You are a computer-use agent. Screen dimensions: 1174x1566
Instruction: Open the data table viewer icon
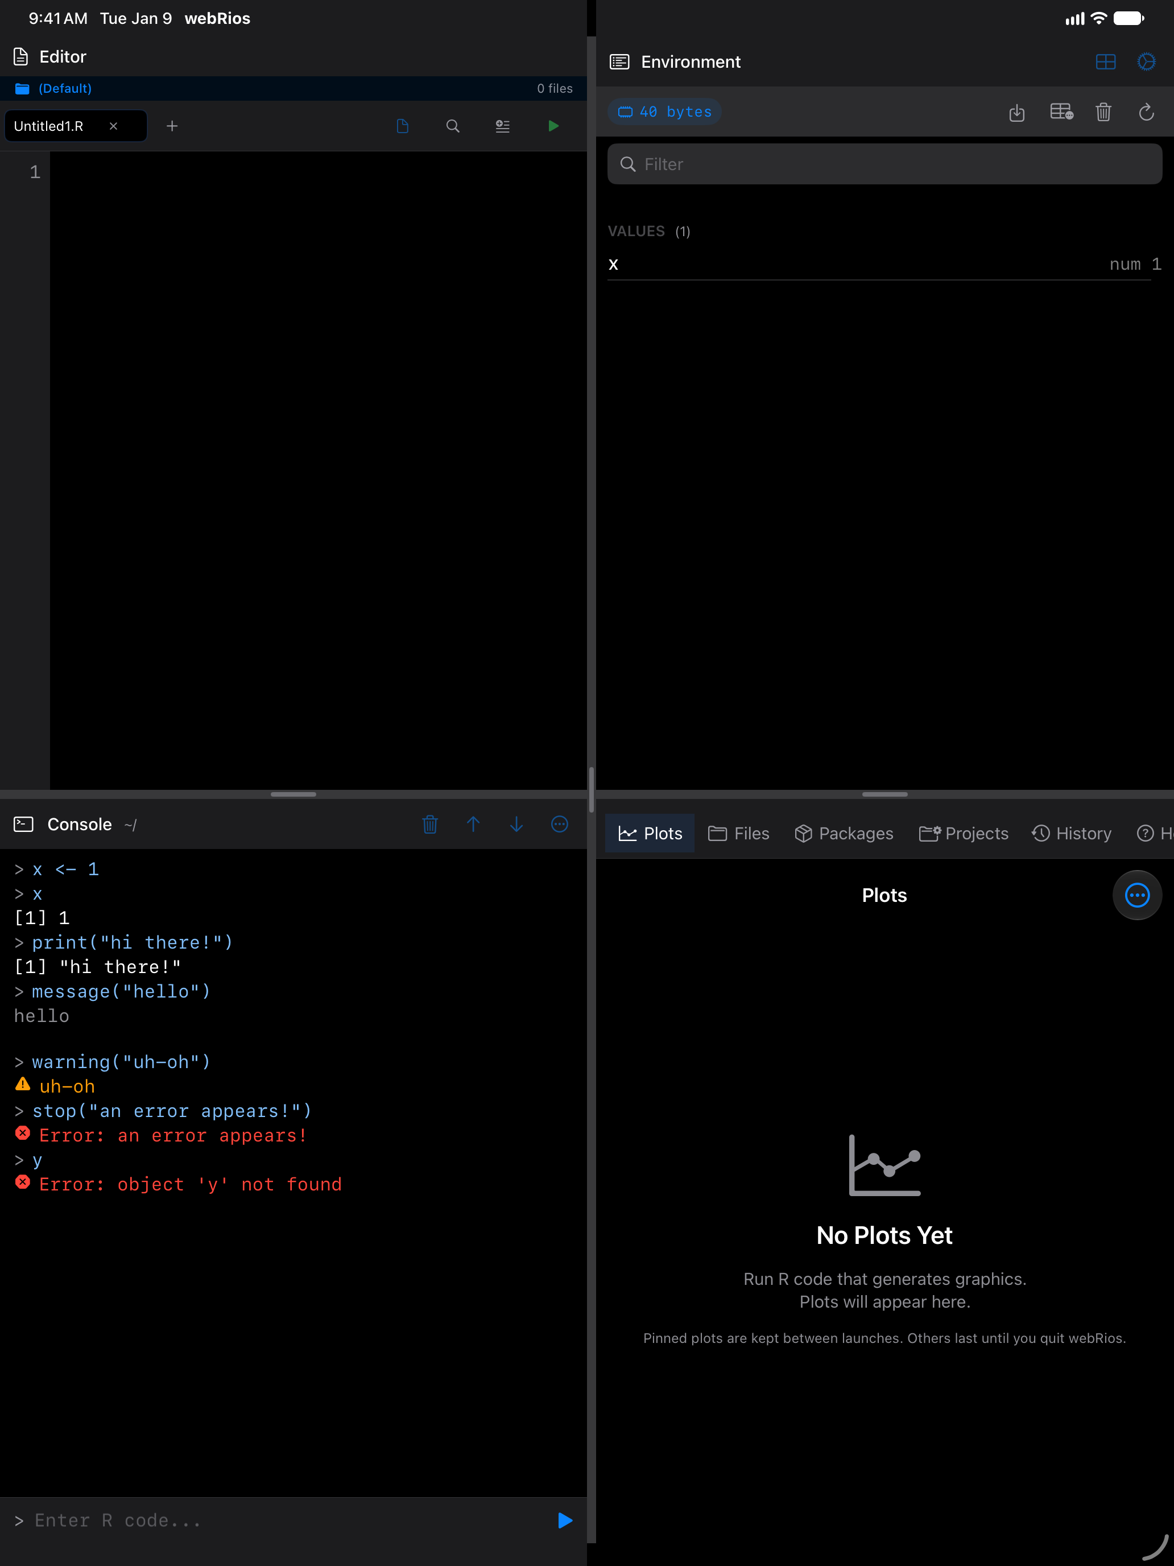(1061, 112)
